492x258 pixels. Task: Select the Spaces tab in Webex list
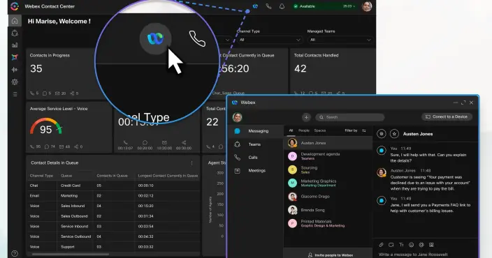pos(320,130)
